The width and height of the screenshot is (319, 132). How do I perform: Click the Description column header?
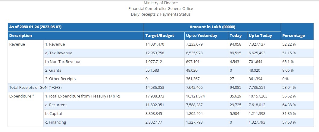click(x=20, y=35)
